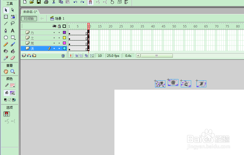Image resolution: width=244 pixels, height=155 pixels.
Task: Toggle Snap to Objects magnet option
Action: (x=7, y=114)
